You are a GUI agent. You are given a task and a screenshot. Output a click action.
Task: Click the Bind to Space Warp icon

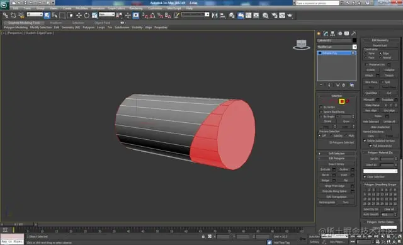21,15
